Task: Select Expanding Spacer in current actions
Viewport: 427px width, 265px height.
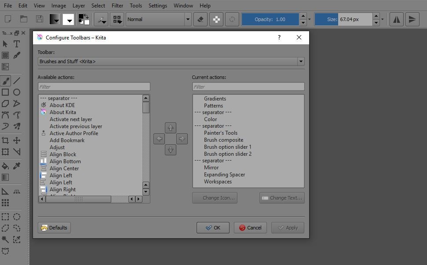Action: click(224, 175)
